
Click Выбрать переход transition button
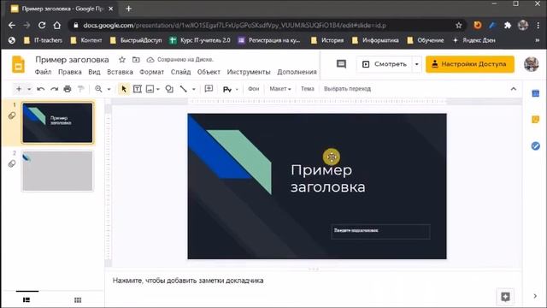pos(347,89)
